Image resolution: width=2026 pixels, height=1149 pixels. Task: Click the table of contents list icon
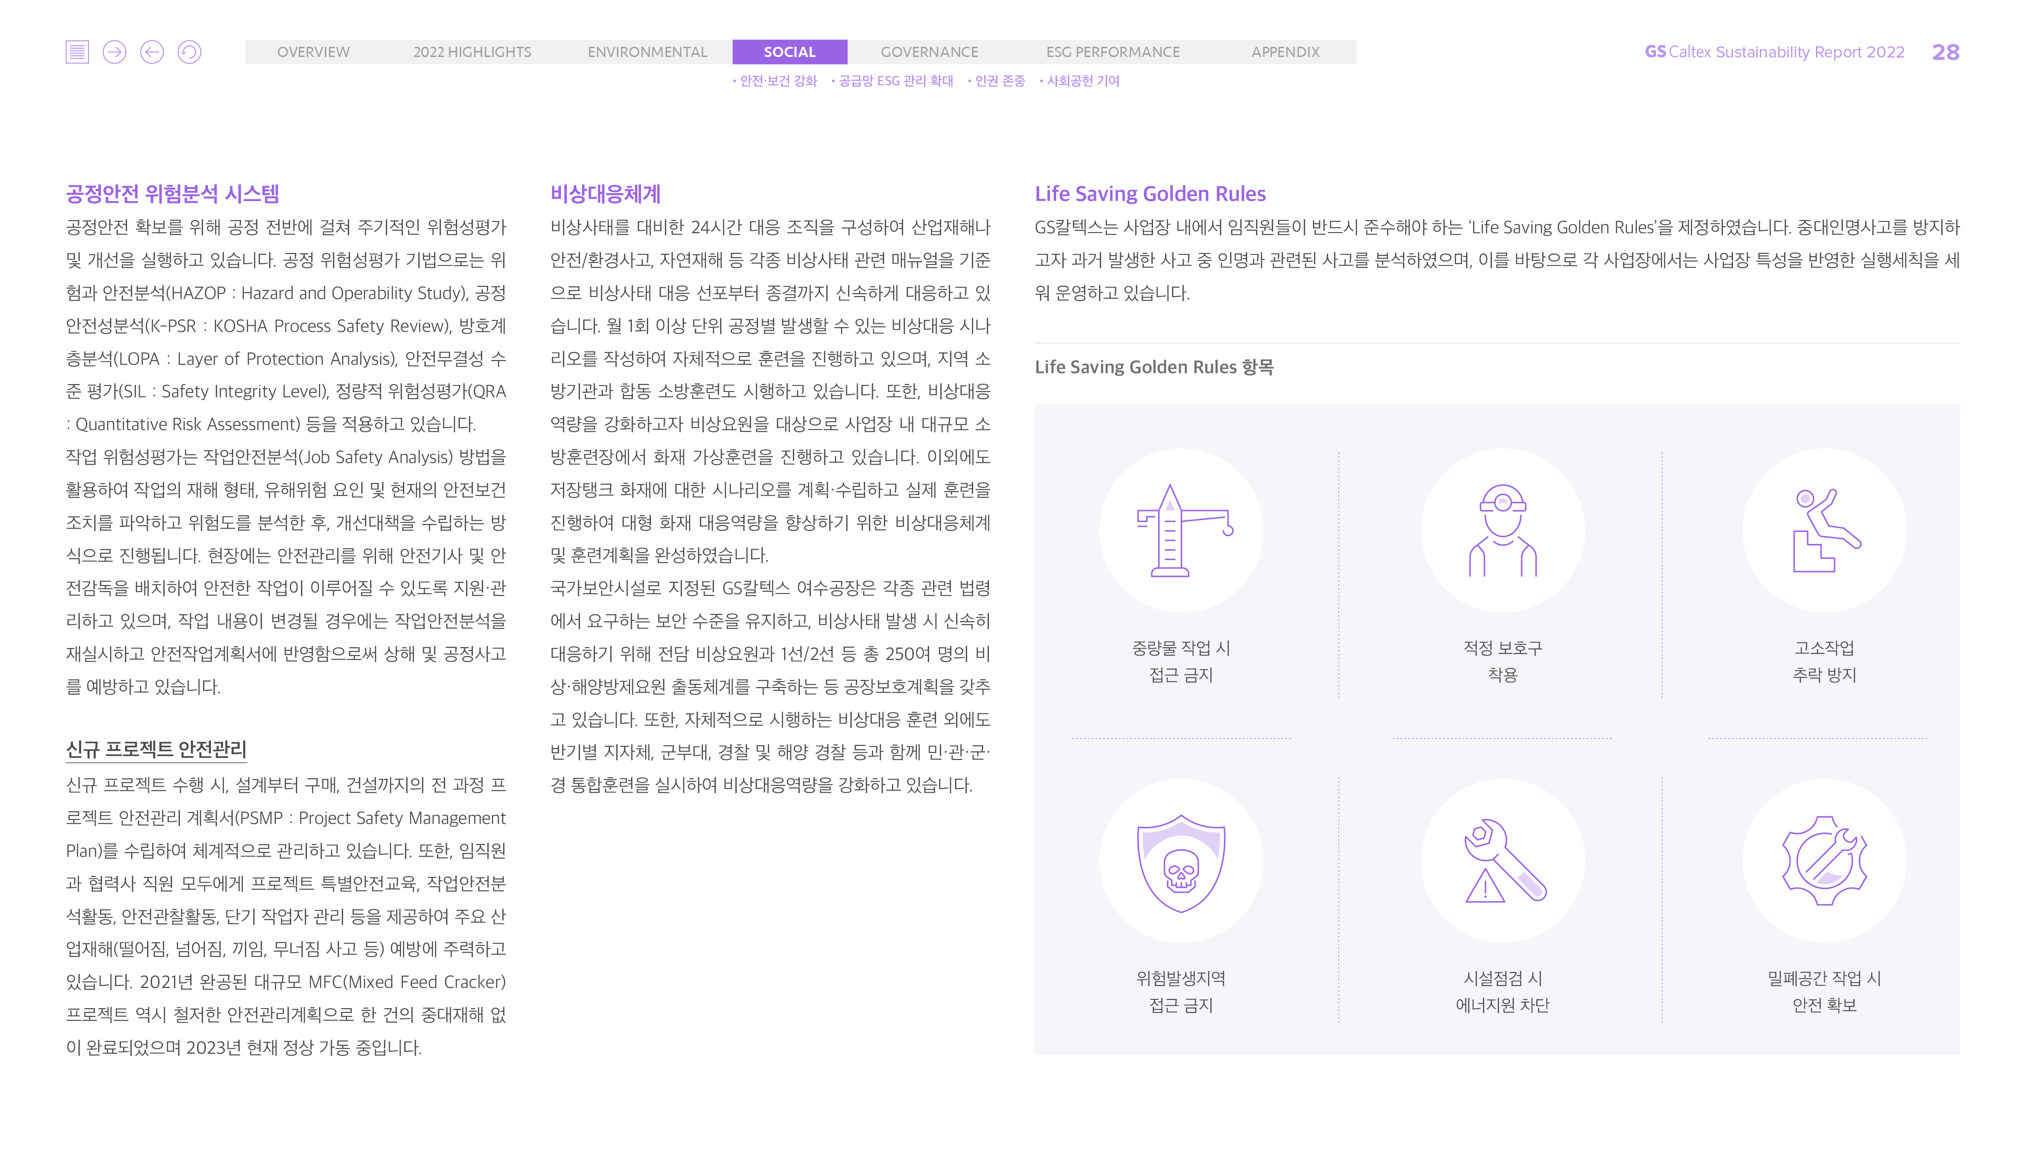tap(76, 52)
